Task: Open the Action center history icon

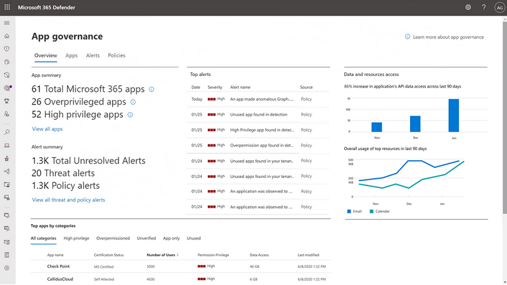Action: (x=7, y=75)
